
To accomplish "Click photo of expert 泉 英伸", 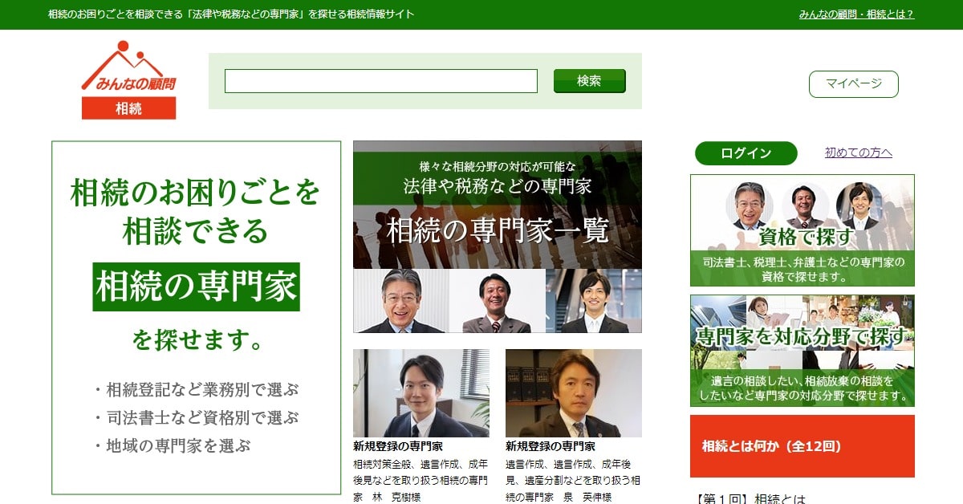I will tap(573, 392).
